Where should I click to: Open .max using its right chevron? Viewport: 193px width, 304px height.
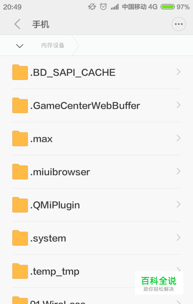coord(178,138)
